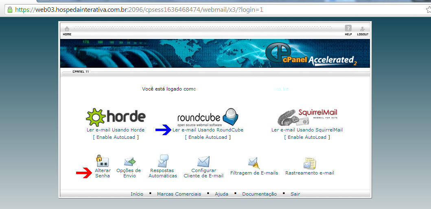
Task: Click the Home icon in top-left corner
Action: pos(67,29)
